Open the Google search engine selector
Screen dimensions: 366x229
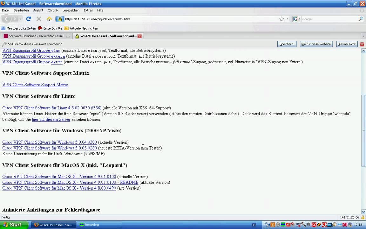(297, 19)
